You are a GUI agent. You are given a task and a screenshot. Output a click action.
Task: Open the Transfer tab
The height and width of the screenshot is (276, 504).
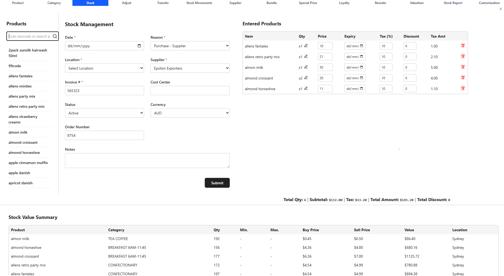click(163, 3)
